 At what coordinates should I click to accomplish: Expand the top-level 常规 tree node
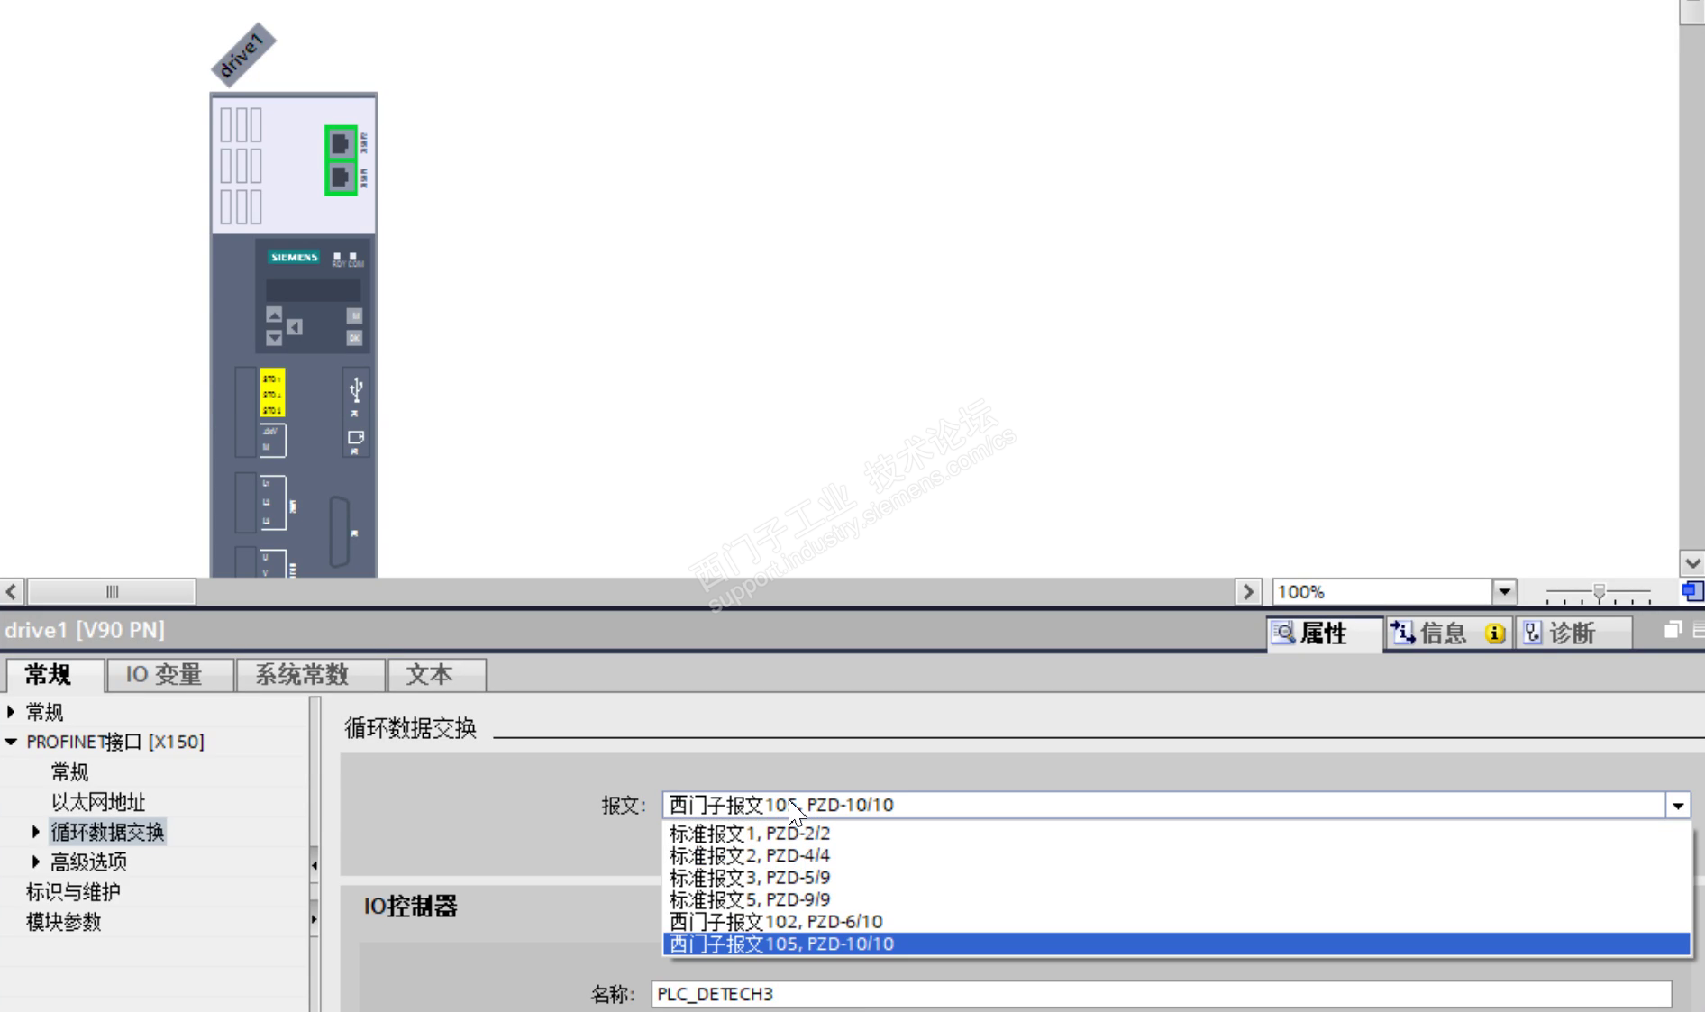coord(11,712)
